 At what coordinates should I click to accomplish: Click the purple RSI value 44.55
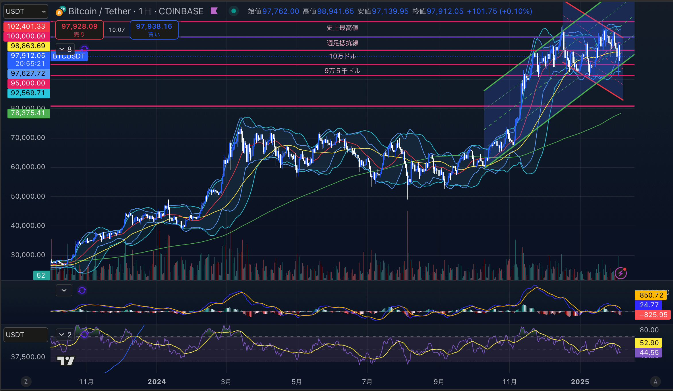tap(649, 353)
